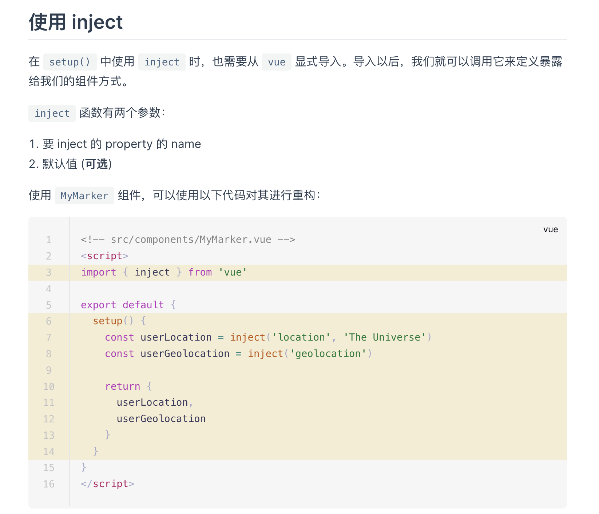Click 'userLocation' variable on line 7

[x=176, y=337]
